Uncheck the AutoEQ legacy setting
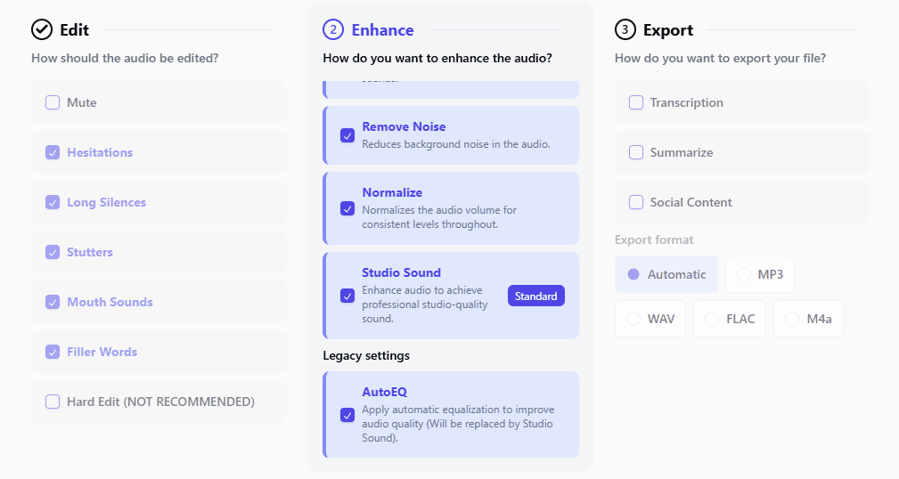Viewport: 899px width, 479px height. coord(347,415)
